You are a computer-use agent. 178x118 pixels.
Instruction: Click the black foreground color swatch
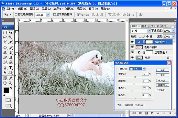click(6, 90)
